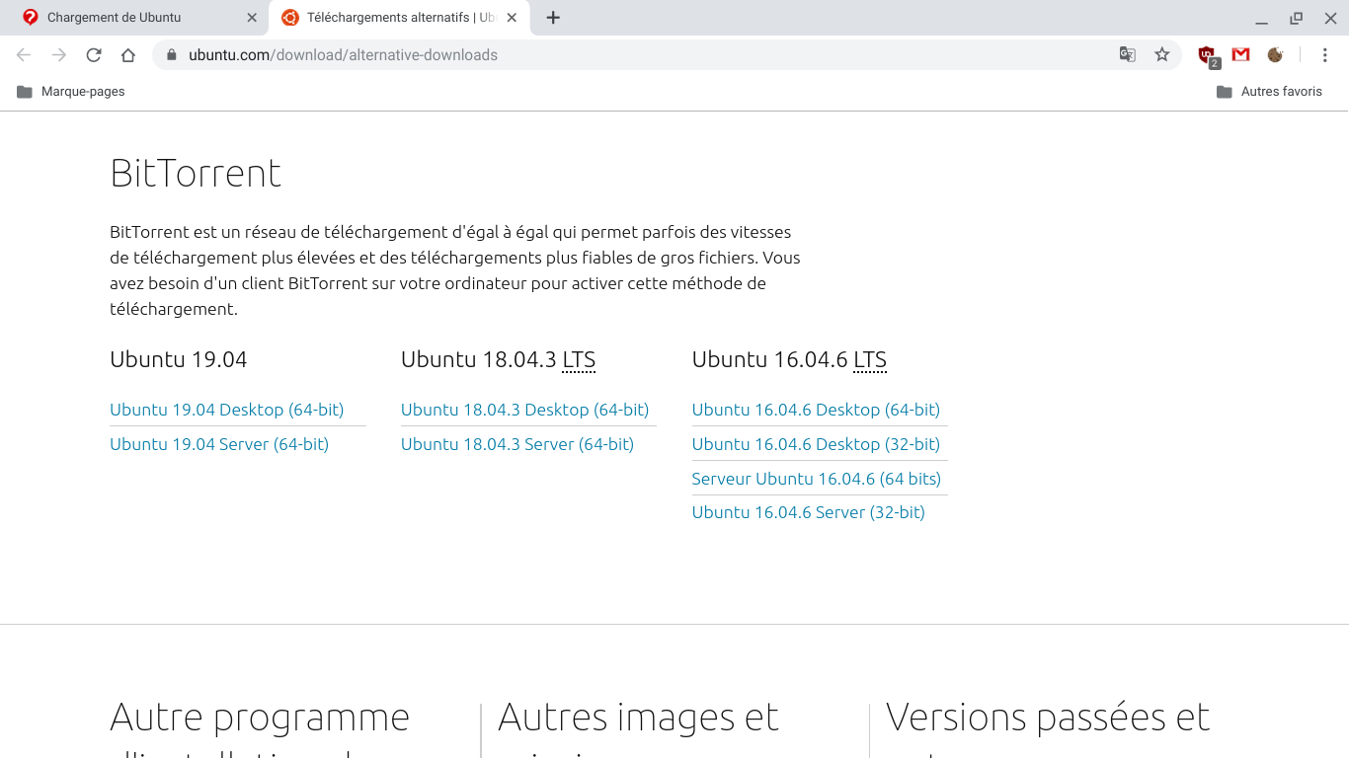
Task: Download Ubuntu 18.04.3 Desktop (64-bit) torrent
Action: [x=525, y=410]
